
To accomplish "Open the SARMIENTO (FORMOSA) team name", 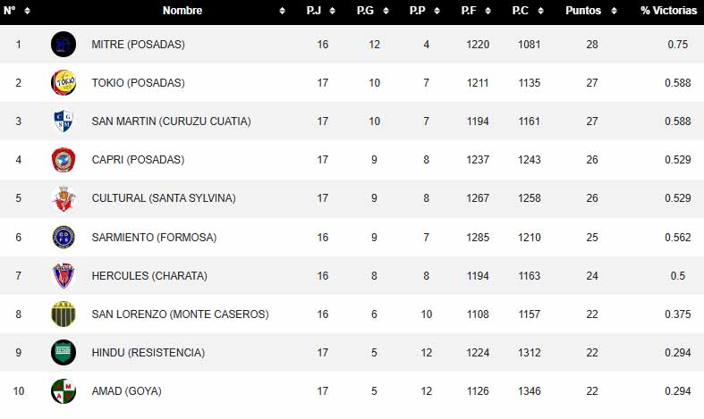I will tap(154, 238).
